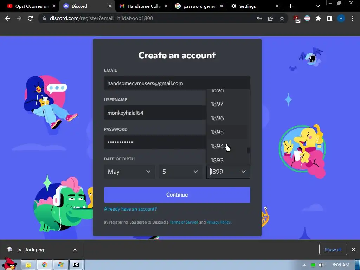Open the Terms of Service link
The height and width of the screenshot is (270, 360).
pos(184,222)
